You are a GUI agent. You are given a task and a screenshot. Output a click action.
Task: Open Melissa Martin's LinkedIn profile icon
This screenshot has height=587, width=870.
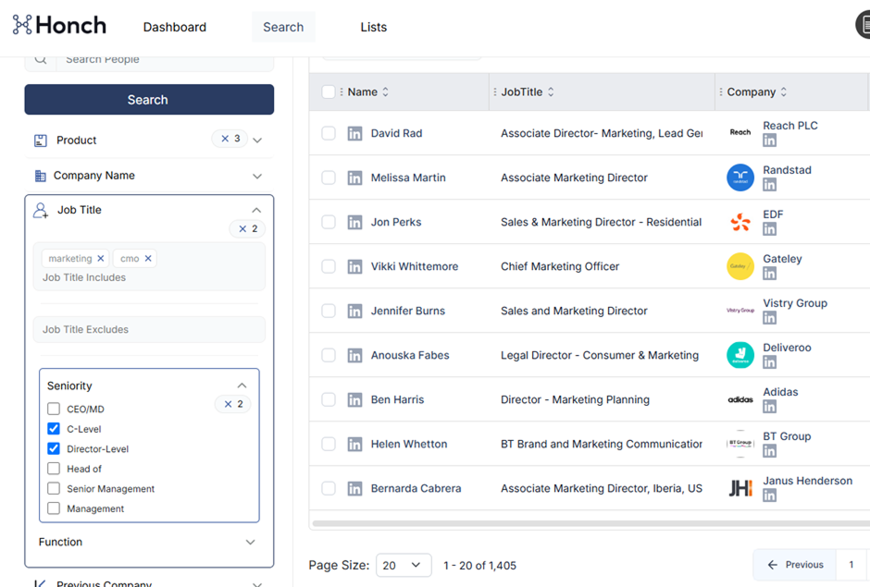[354, 177]
